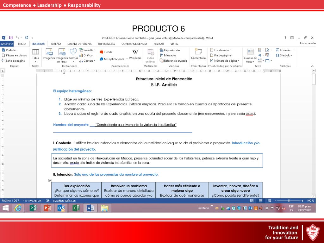This screenshot has width=324, height=243.
Task: Click the Redo repeat icon
Action: pyautogui.click(x=27, y=38)
